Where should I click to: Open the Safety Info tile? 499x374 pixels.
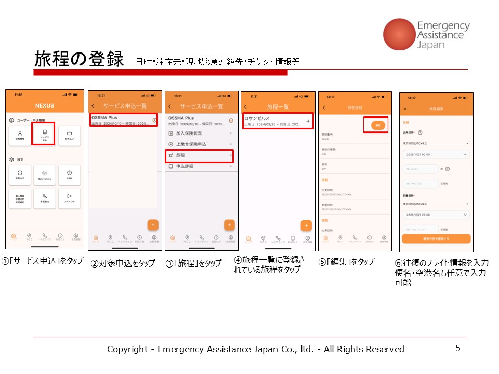pos(44,175)
